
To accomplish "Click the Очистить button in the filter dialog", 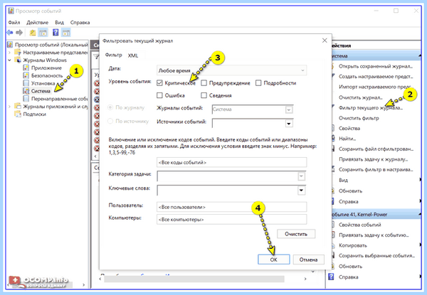I will tap(296, 234).
